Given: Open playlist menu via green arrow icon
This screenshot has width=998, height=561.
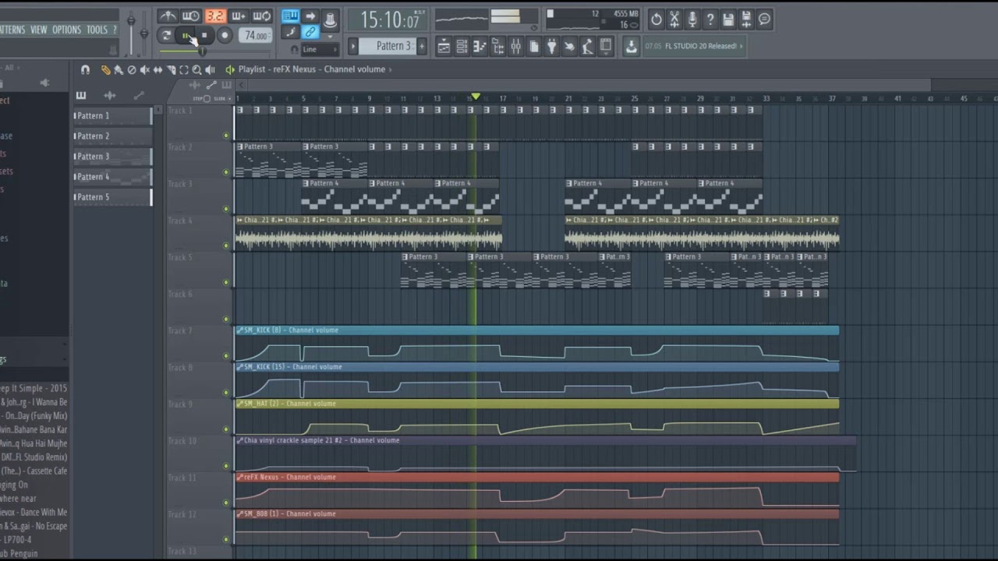Looking at the screenshot, I should [230, 70].
